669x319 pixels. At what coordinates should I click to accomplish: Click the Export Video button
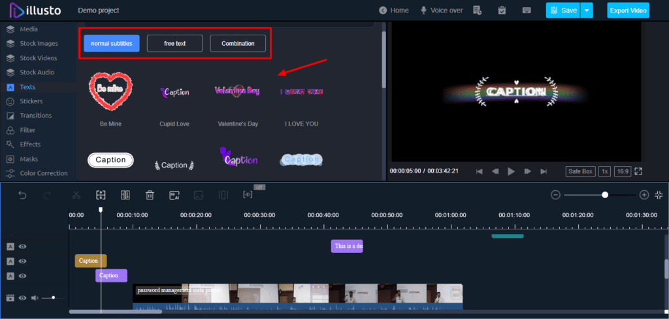(628, 10)
